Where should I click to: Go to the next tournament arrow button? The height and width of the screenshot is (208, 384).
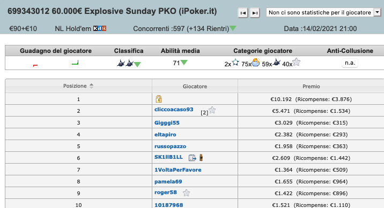[x=255, y=13]
